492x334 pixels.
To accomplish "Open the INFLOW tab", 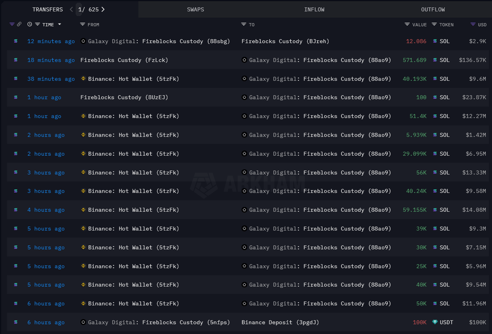I will pyautogui.click(x=314, y=9).
